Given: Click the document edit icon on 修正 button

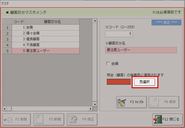Looking at the screenshot, I should coord(73,119).
